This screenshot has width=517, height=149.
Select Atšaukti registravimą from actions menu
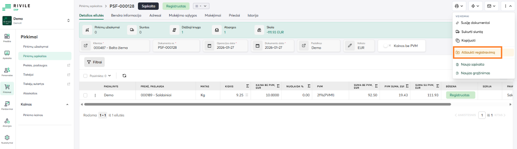click(478, 52)
